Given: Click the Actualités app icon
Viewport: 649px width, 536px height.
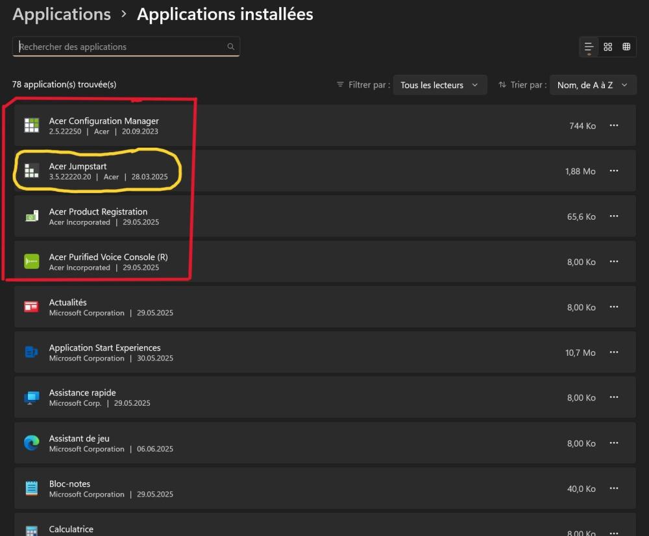Looking at the screenshot, I should pos(31,307).
